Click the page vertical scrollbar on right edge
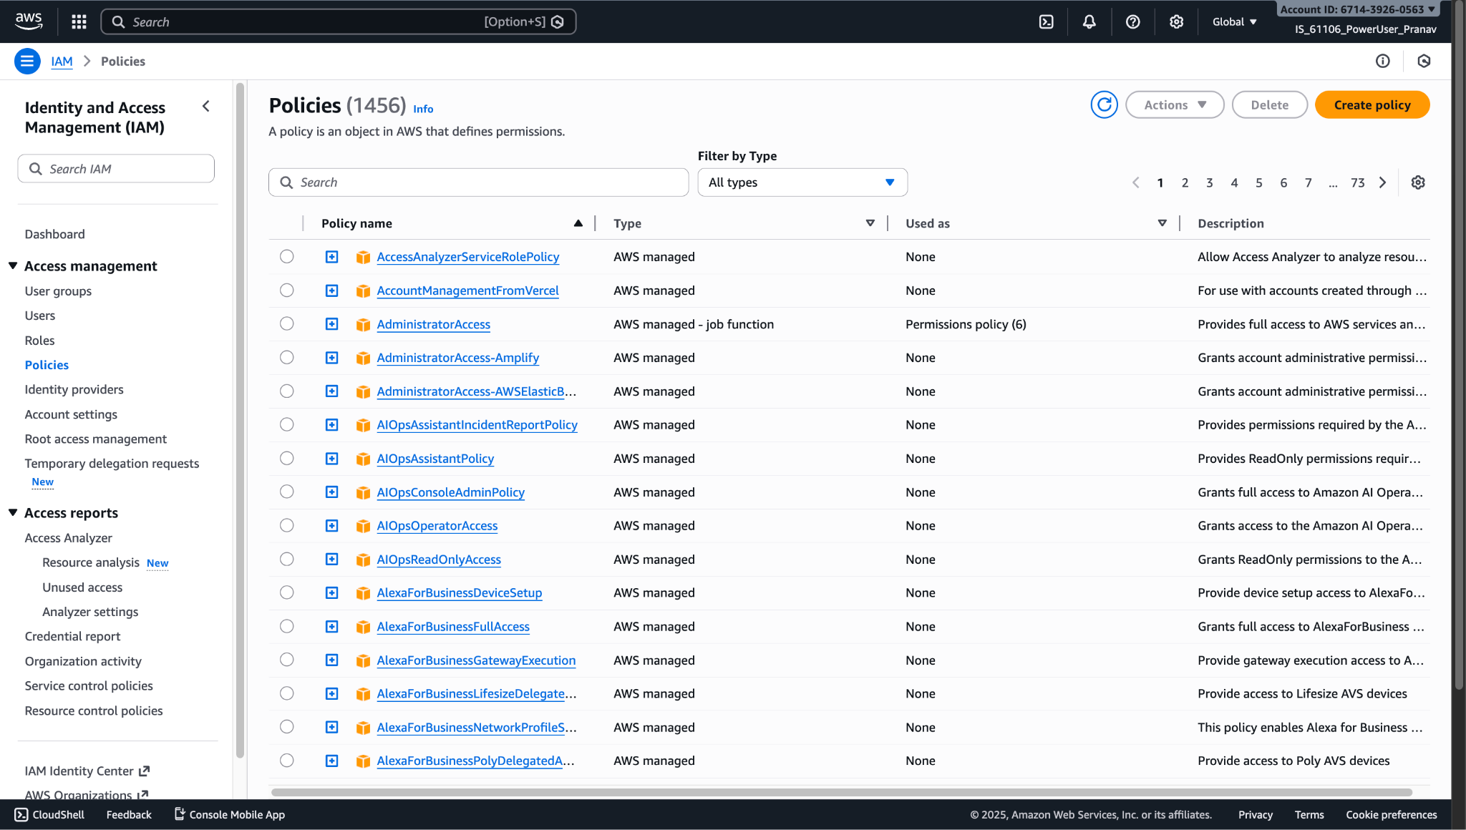 pos(1458,343)
